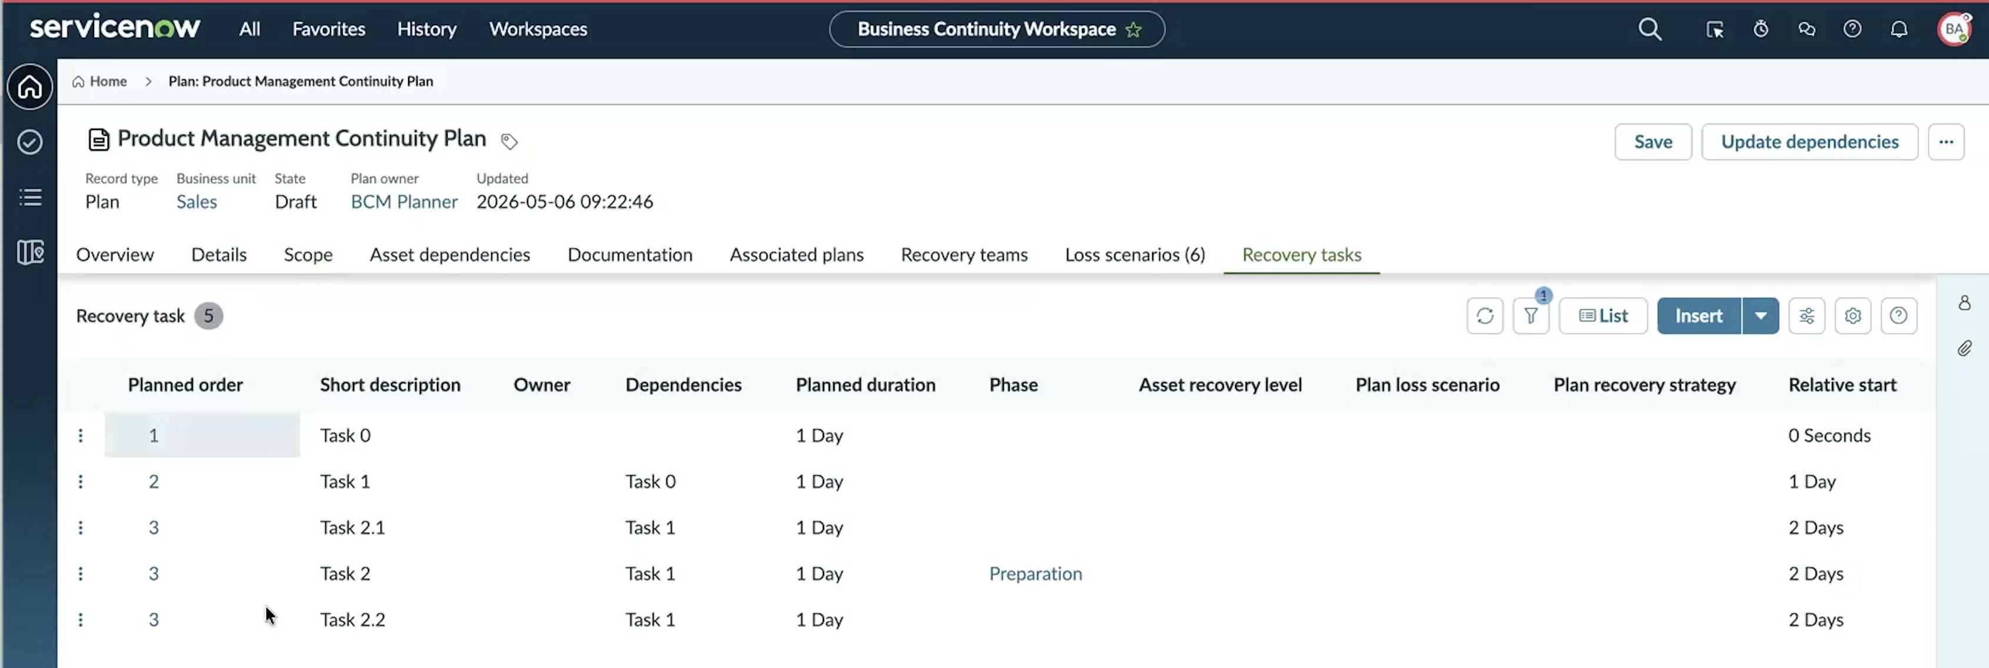The image size is (1989, 668).
Task: Open row actions menu for Task 2 Preparation row
Action: pyautogui.click(x=81, y=574)
